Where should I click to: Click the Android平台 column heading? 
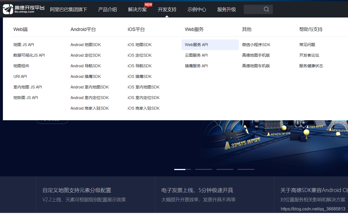pyautogui.click(x=83, y=29)
